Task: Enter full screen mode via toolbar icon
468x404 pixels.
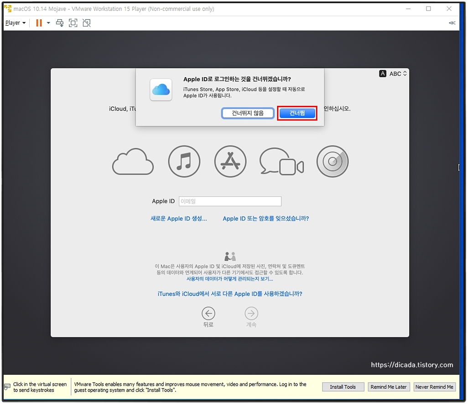Action: click(73, 23)
